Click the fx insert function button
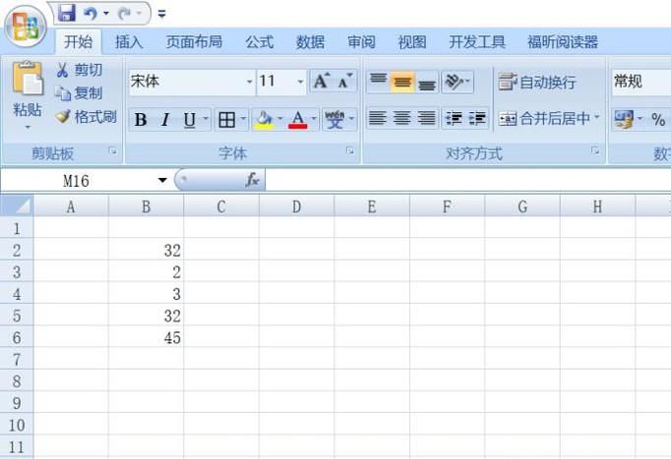Viewport: 671px width, 459px height. tap(253, 180)
